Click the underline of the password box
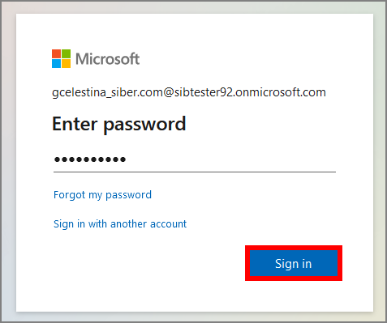The image size is (387, 323). (195, 172)
